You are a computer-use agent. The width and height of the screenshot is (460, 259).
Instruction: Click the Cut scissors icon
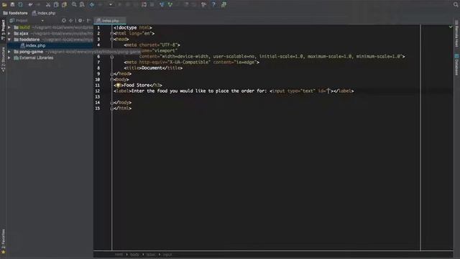(x=48, y=4)
